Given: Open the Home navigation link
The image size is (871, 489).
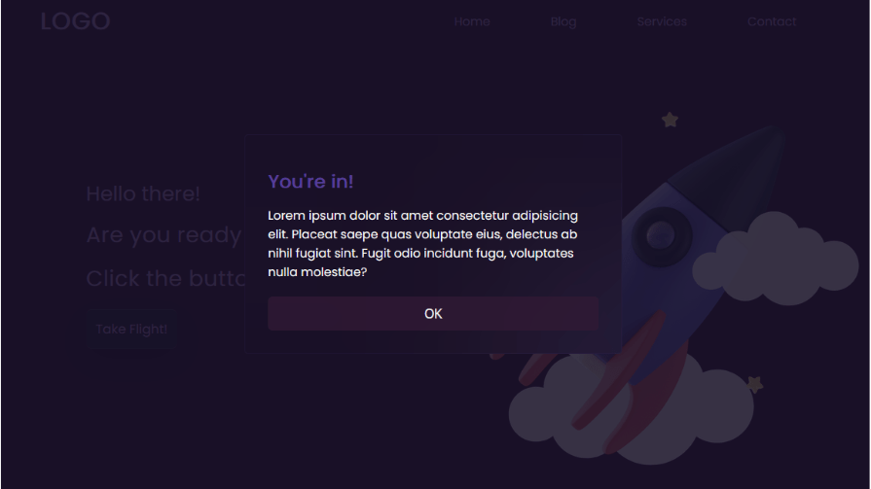Looking at the screenshot, I should tap(472, 21).
